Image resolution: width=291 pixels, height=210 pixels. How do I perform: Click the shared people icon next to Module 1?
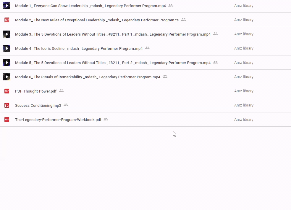pyautogui.click(x=171, y=5)
